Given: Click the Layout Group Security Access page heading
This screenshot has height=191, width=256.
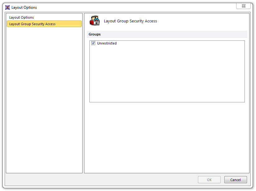Looking at the screenshot, I should [130, 21].
